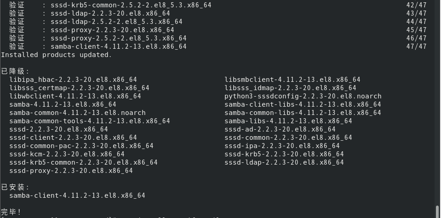Image resolution: width=441 pixels, height=218 pixels.
Task: Click the samba-client-libs-4.11.2-13.el8.x86_64 entry
Action: click(x=303, y=104)
